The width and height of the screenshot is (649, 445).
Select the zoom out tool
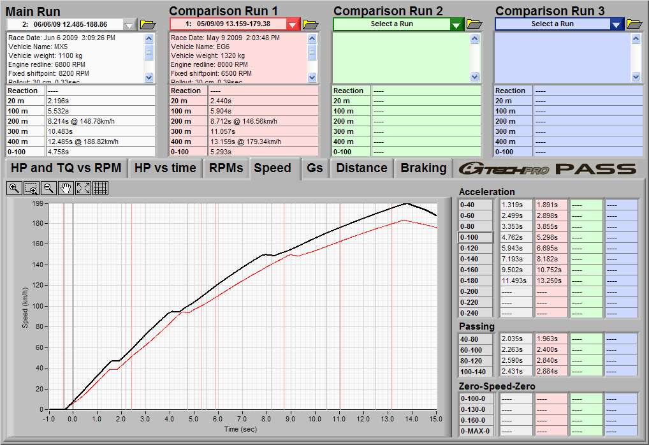(x=48, y=187)
